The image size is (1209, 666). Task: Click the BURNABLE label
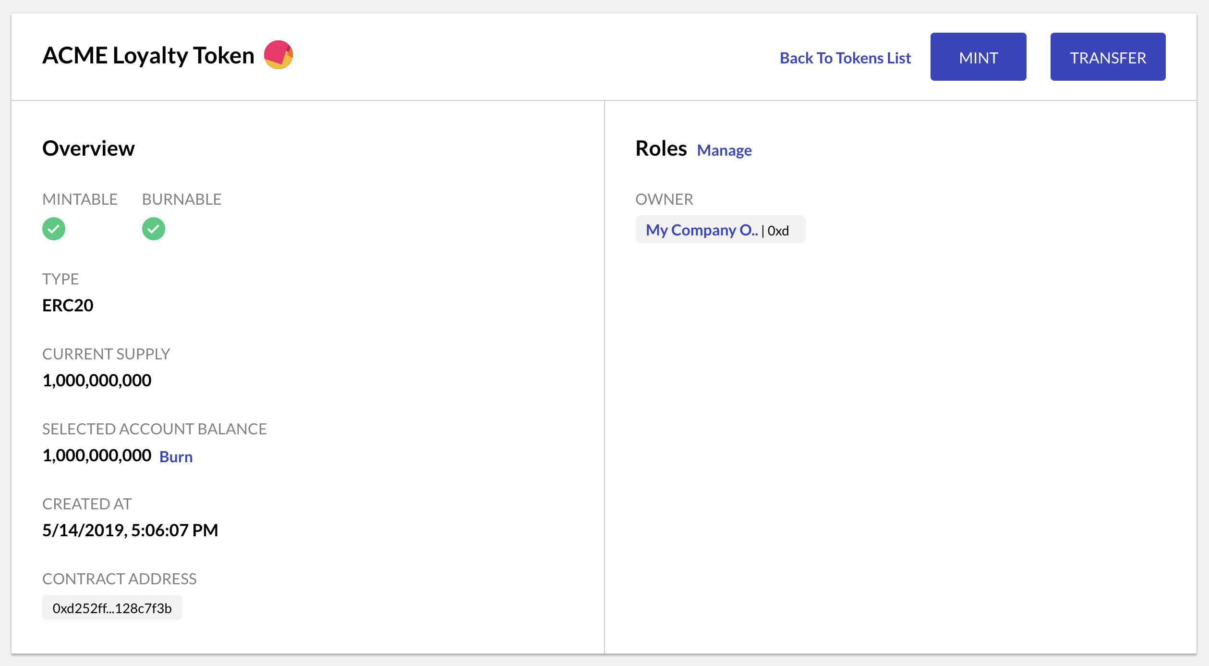coord(181,199)
